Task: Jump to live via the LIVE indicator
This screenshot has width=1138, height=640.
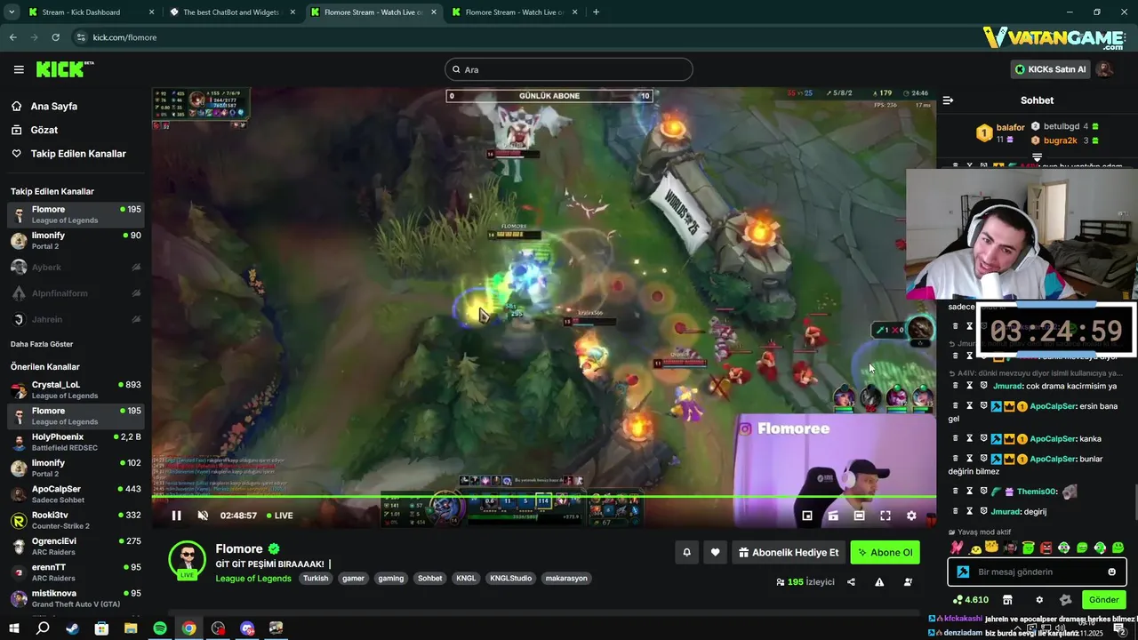Action: (x=279, y=516)
